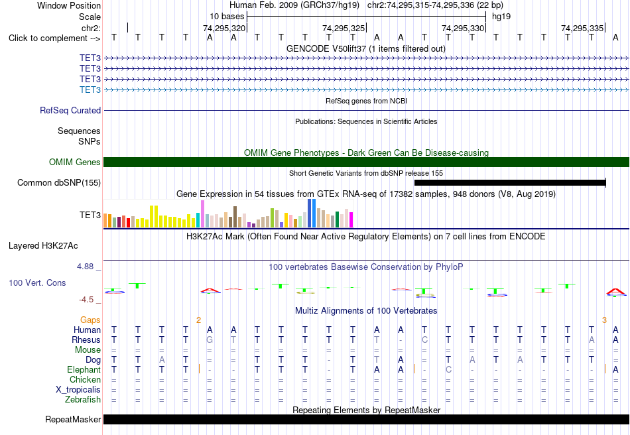The image size is (630, 435).
Task: Click the 74,295,330 position marker
Action: (x=463, y=28)
